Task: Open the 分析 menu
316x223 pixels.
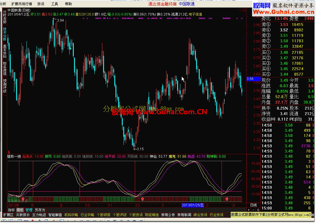Action: click(x=3, y=4)
